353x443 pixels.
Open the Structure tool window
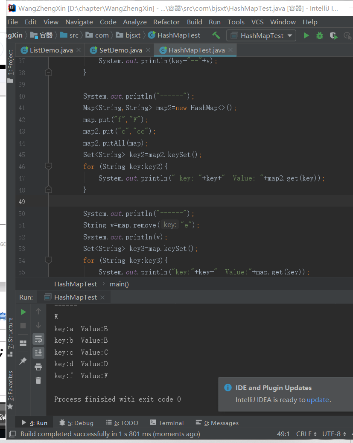[10, 337]
